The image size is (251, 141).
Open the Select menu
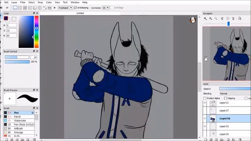[x=31, y=2]
